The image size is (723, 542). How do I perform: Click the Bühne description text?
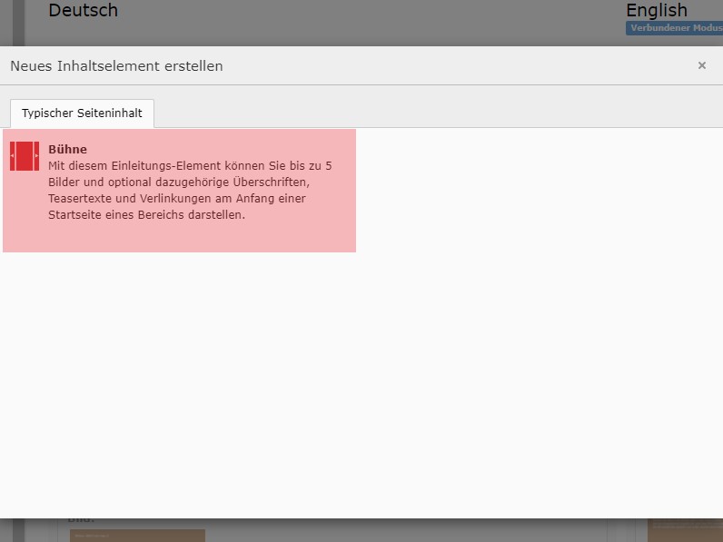coord(189,182)
